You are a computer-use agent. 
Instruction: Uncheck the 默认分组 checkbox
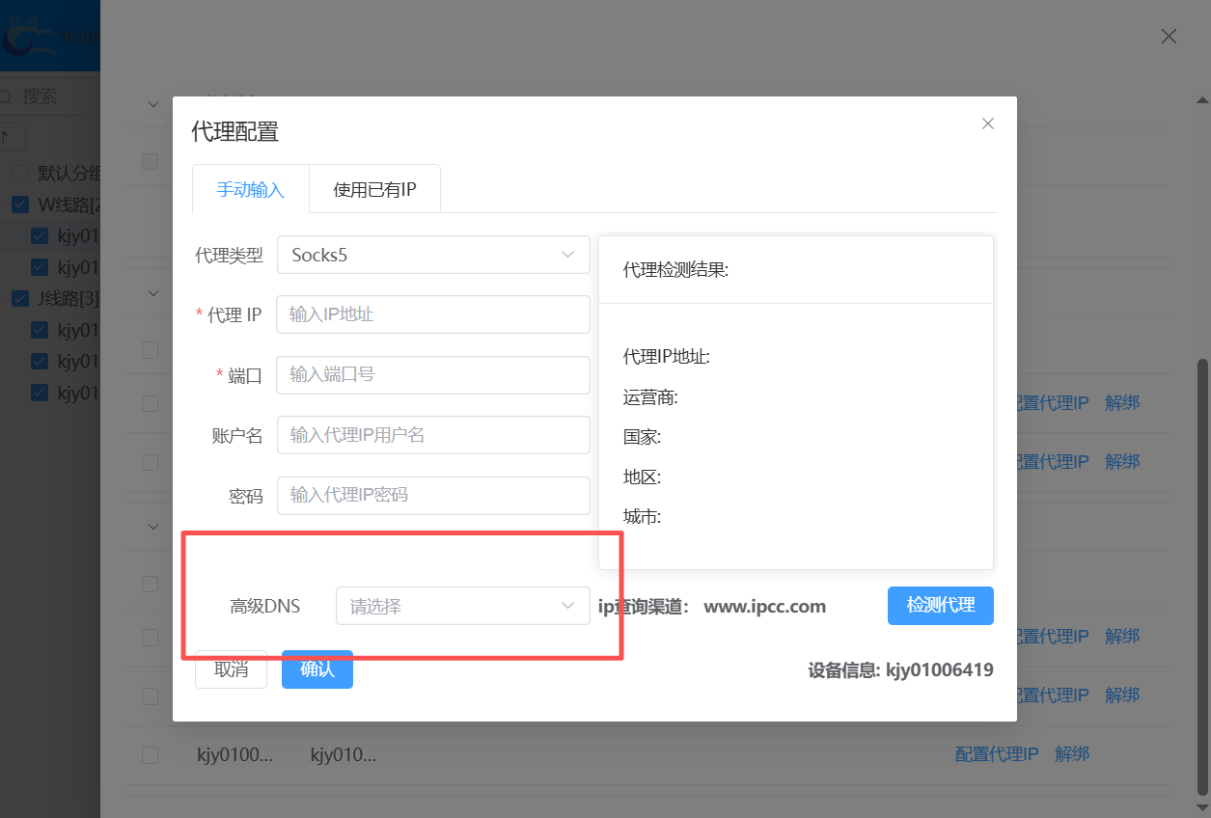point(20,172)
